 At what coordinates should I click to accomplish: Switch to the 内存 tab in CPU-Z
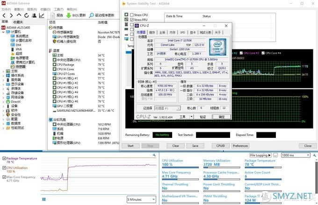[173, 32]
